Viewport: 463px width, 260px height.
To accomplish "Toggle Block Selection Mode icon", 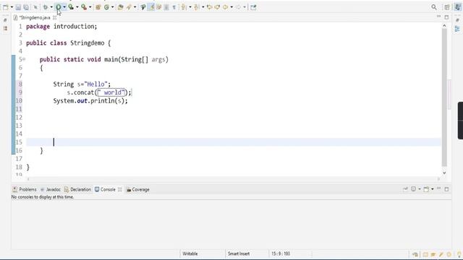I will [166, 7].
